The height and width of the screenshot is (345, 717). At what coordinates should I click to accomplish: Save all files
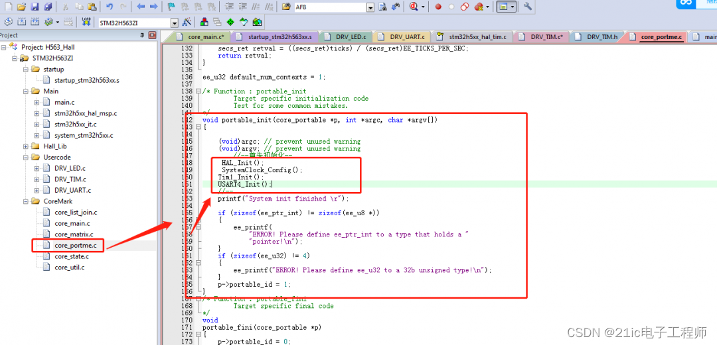(48, 7)
